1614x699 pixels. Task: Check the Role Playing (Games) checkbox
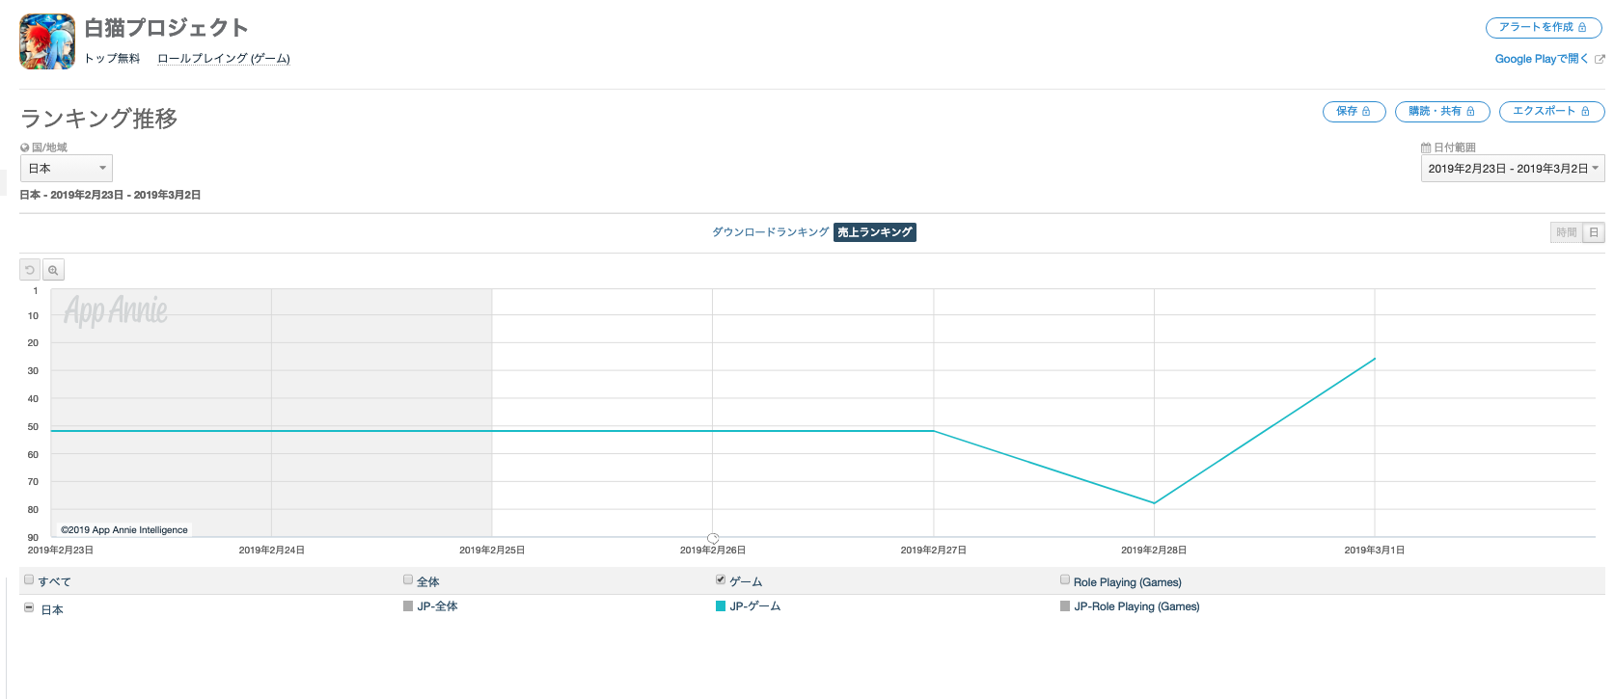pos(1065,579)
